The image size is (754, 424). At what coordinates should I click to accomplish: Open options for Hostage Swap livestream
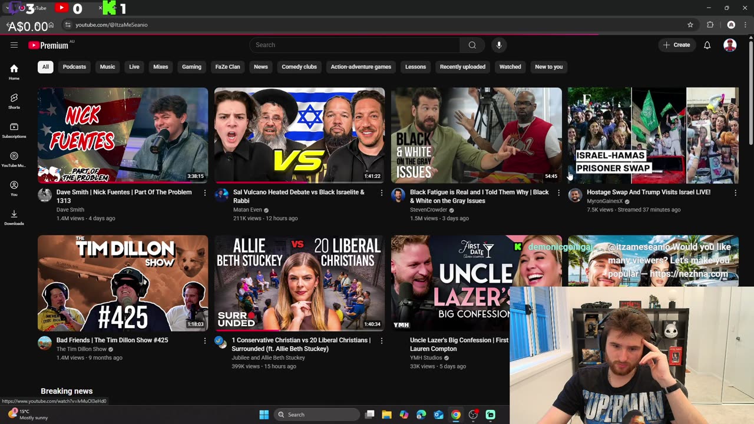735,193
